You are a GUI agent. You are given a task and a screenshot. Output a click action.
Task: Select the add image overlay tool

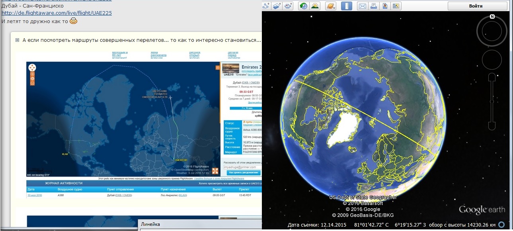pos(277,6)
